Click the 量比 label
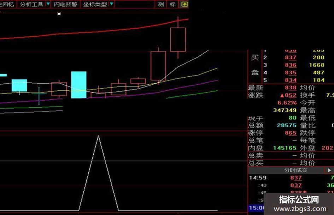Screen dimensions: 334x215 pyautogui.click(x=307, y=125)
